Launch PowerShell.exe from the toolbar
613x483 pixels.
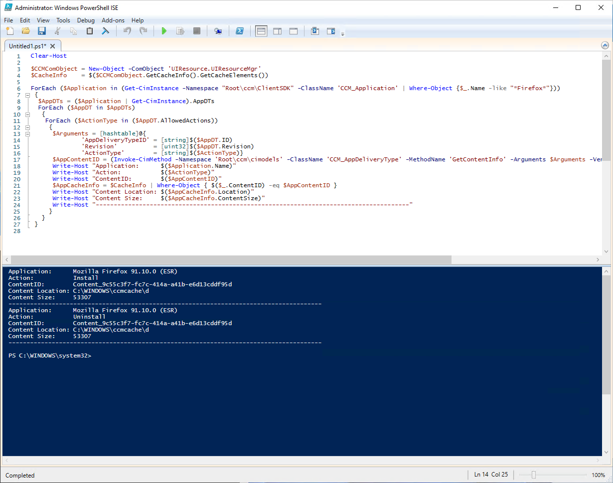point(239,31)
